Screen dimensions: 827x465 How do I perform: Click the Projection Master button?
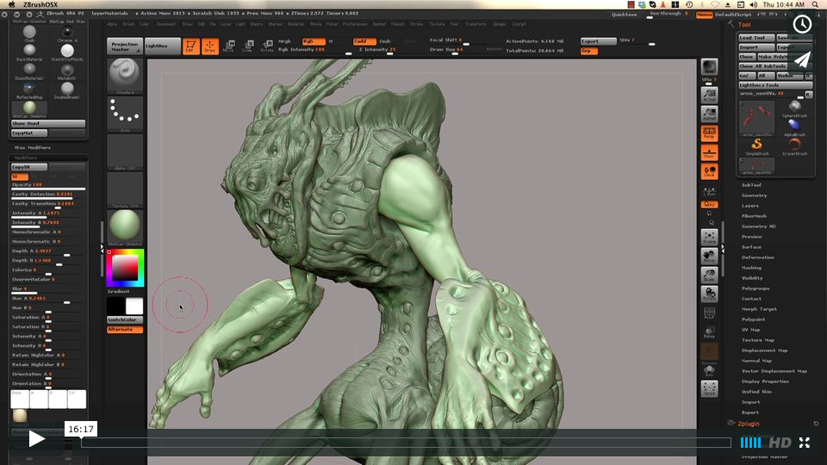[x=125, y=46]
